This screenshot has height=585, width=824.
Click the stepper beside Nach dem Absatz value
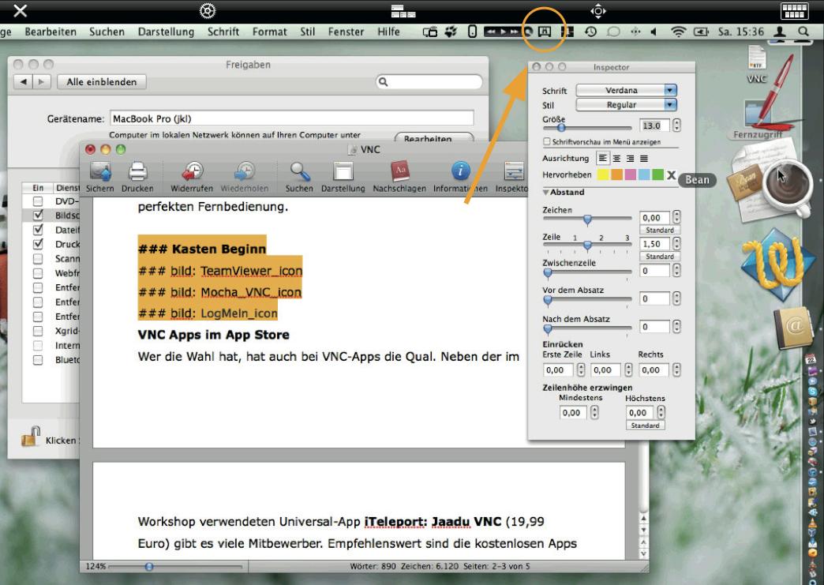[676, 326]
